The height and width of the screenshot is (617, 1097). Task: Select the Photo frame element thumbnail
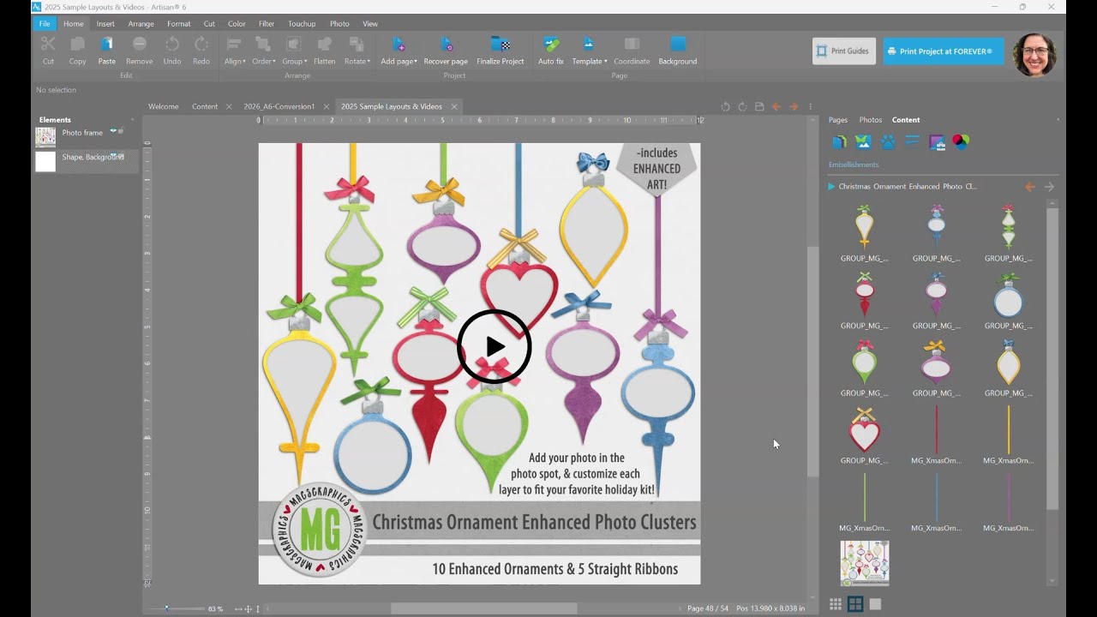45,136
